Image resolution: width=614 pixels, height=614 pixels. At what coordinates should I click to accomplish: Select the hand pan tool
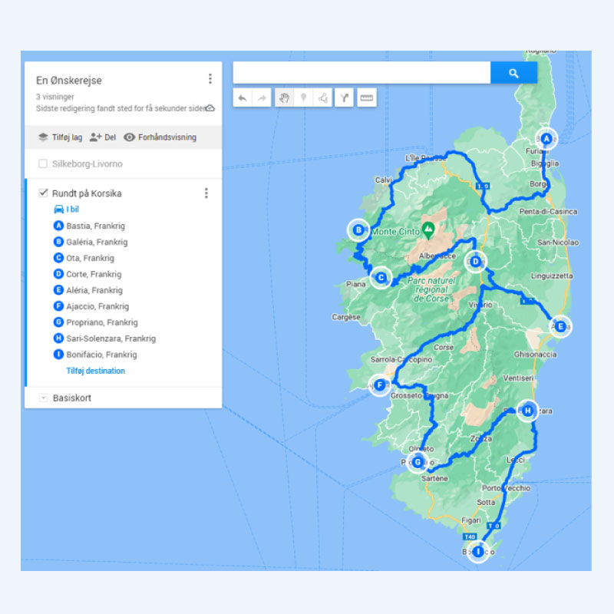click(284, 98)
